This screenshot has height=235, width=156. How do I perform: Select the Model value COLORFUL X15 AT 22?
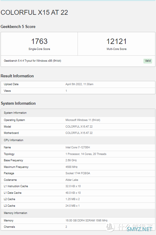79,127
